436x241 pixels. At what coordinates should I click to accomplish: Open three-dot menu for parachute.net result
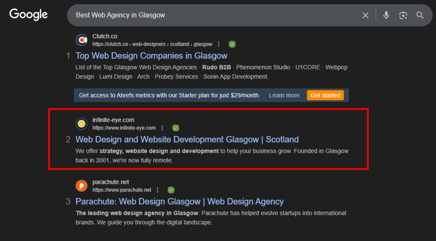[x=158, y=190]
